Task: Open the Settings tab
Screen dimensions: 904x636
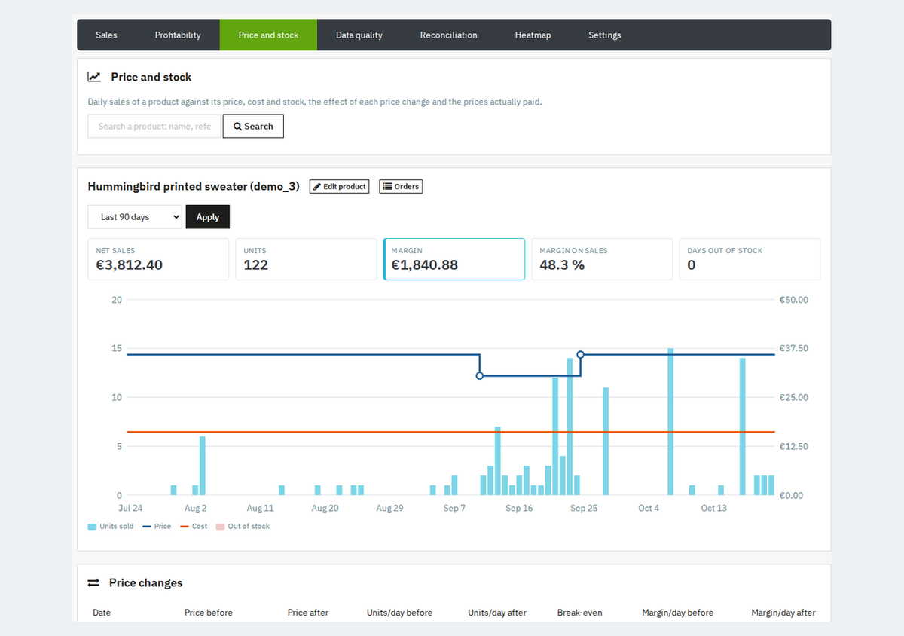Action: pos(605,35)
